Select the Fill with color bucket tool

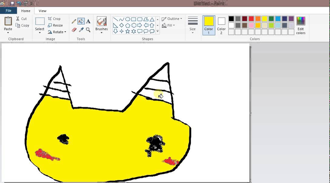[x=81, y=21]
